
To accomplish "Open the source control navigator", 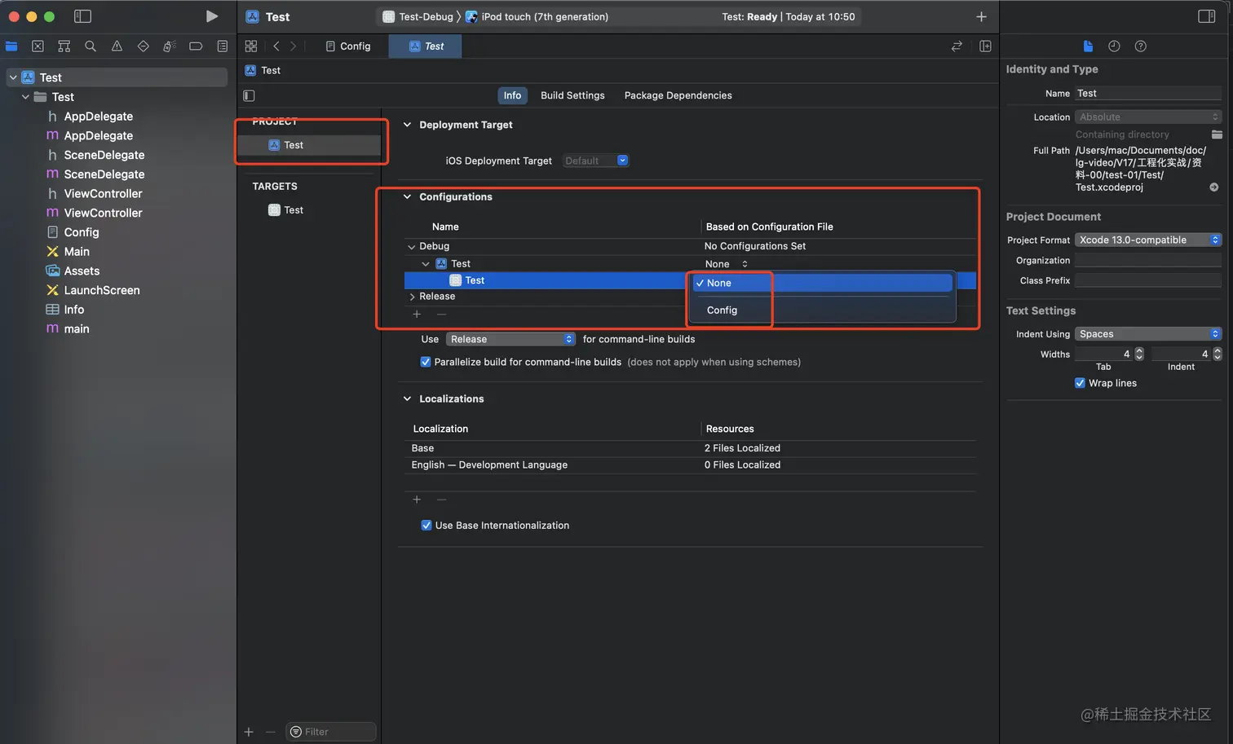I will tap(38, 46).
